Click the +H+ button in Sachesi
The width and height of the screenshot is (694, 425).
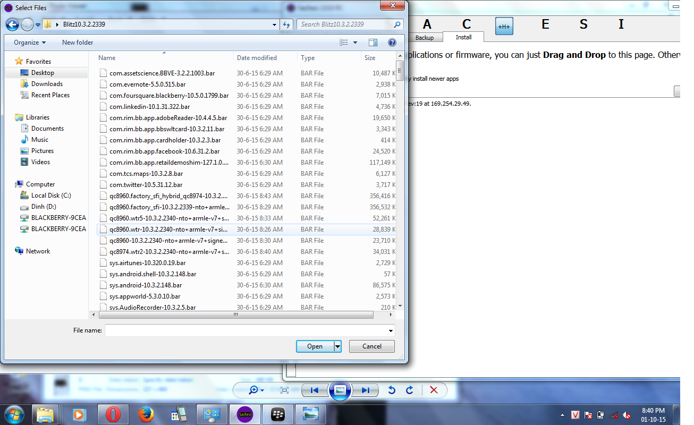pos(504,26)
